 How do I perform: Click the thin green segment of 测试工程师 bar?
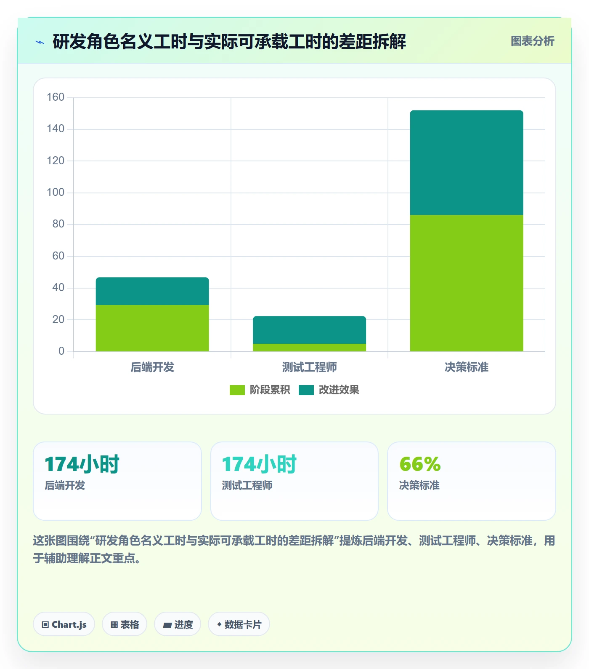coord(309,348)
